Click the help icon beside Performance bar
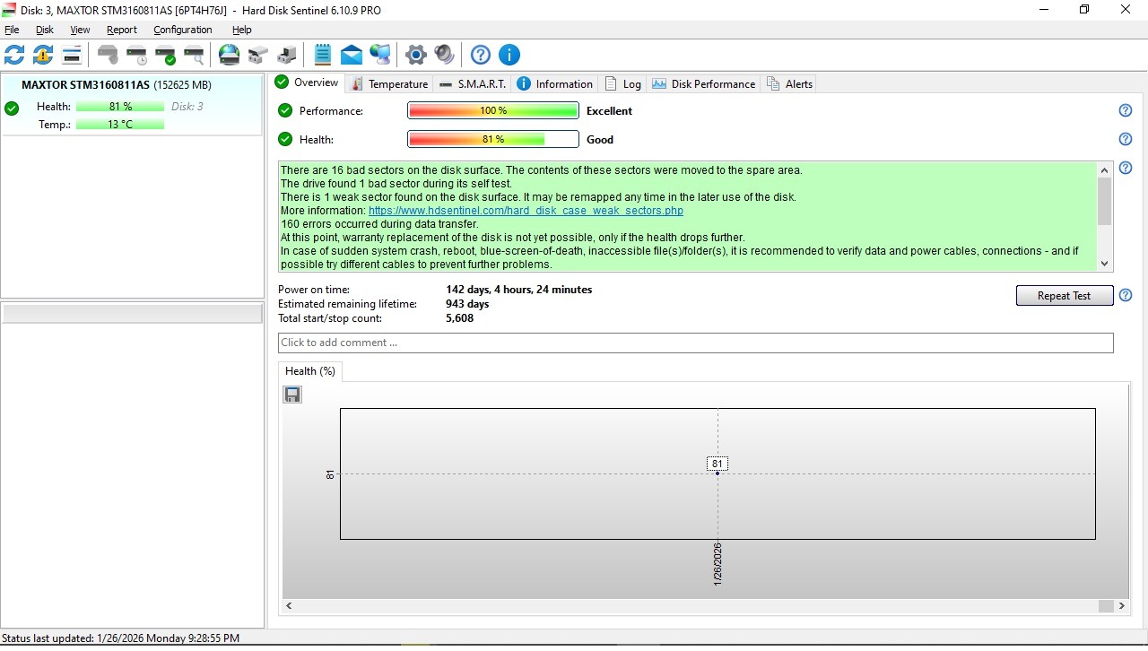Viewport: 1148px width, 651px height. tap(1126, 110)
